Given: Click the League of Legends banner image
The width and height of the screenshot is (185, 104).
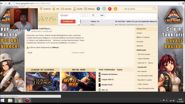Looking at the screenshot, I should point(43,81).
